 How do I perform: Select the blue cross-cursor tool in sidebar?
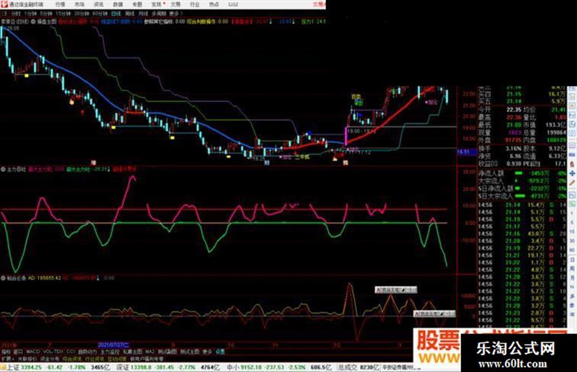tap(572, 173)
